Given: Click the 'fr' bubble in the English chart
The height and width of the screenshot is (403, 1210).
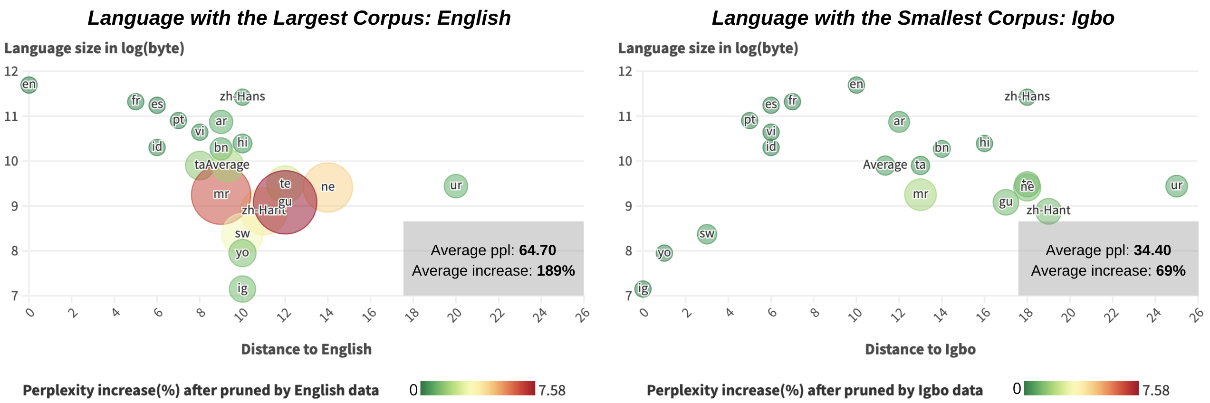Looking at the screenshot, I should tap(136, 101).
